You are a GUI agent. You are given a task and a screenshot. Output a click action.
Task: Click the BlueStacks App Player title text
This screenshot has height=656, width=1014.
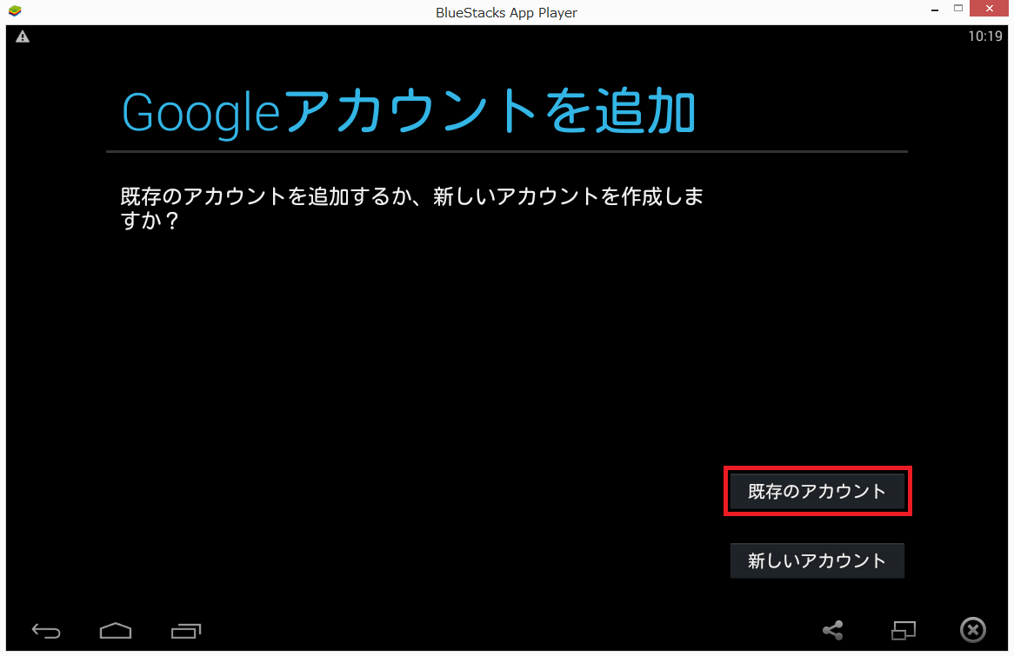click(506, 12)
